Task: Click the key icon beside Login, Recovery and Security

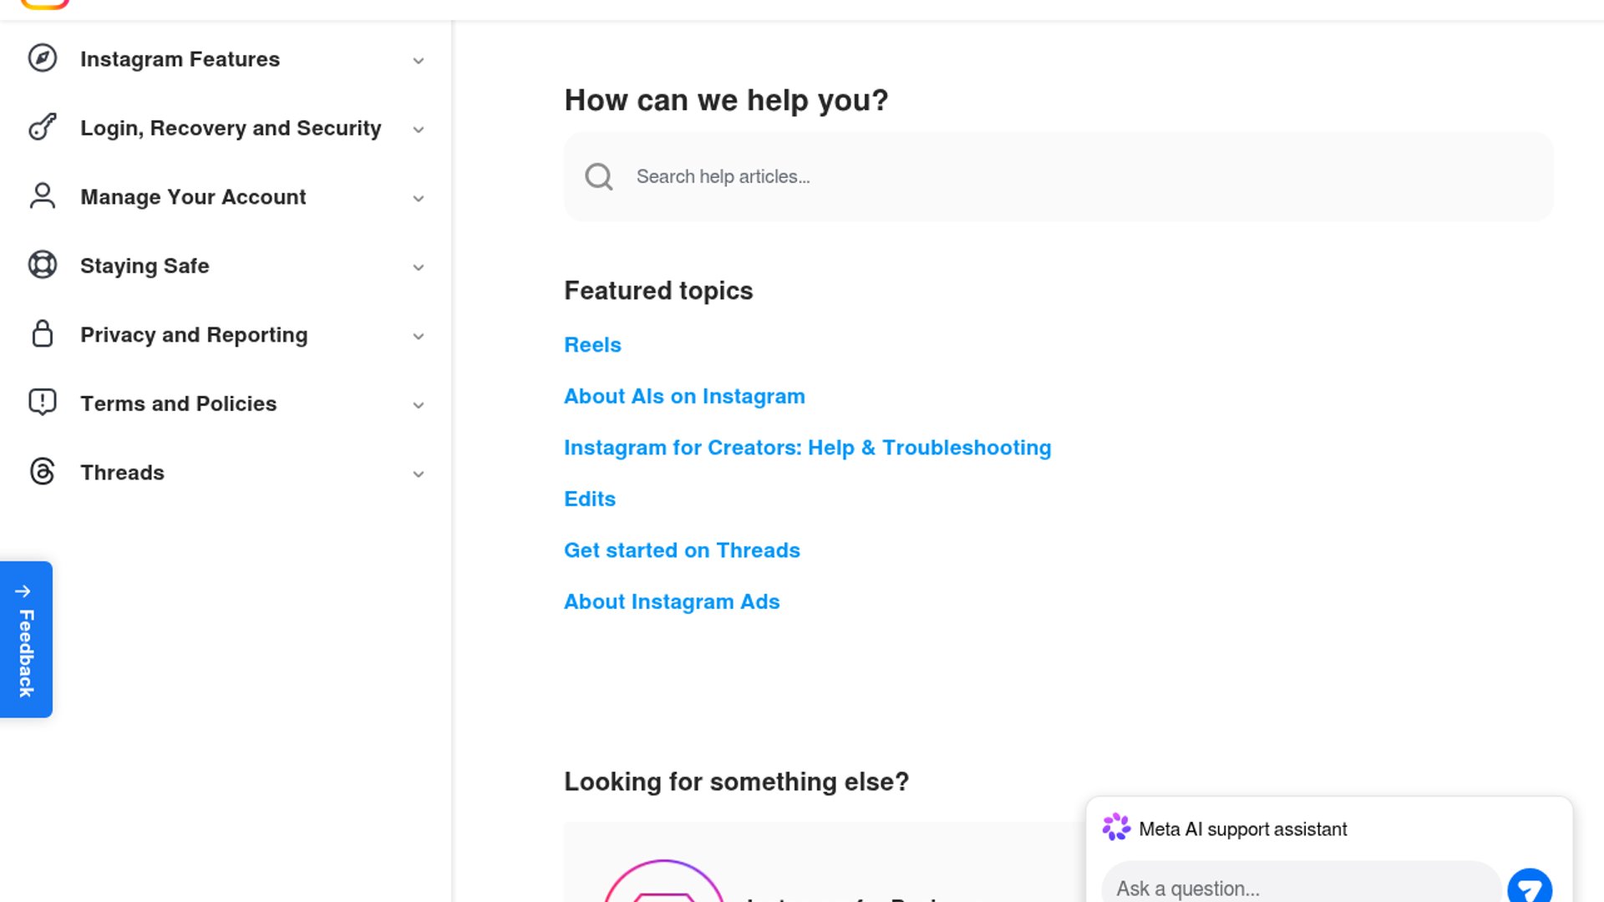Action: tap(43, 128)
